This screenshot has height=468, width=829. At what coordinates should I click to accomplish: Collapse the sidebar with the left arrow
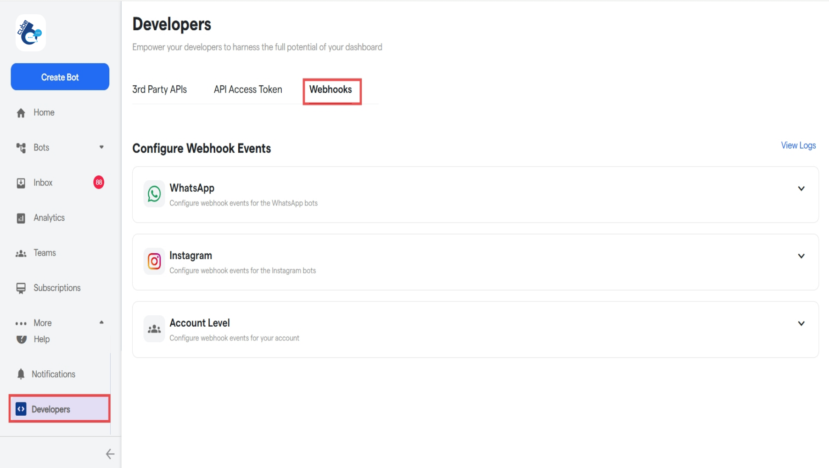(x=110, y=454)
